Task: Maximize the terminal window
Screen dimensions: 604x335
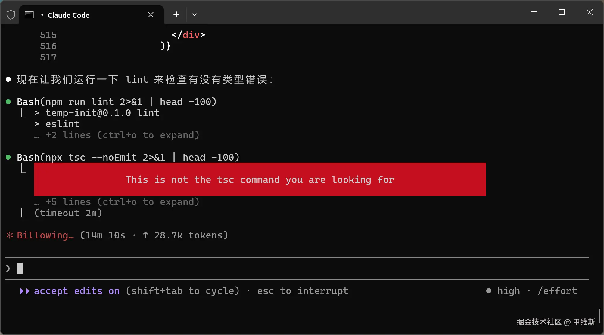Action: 562,12
